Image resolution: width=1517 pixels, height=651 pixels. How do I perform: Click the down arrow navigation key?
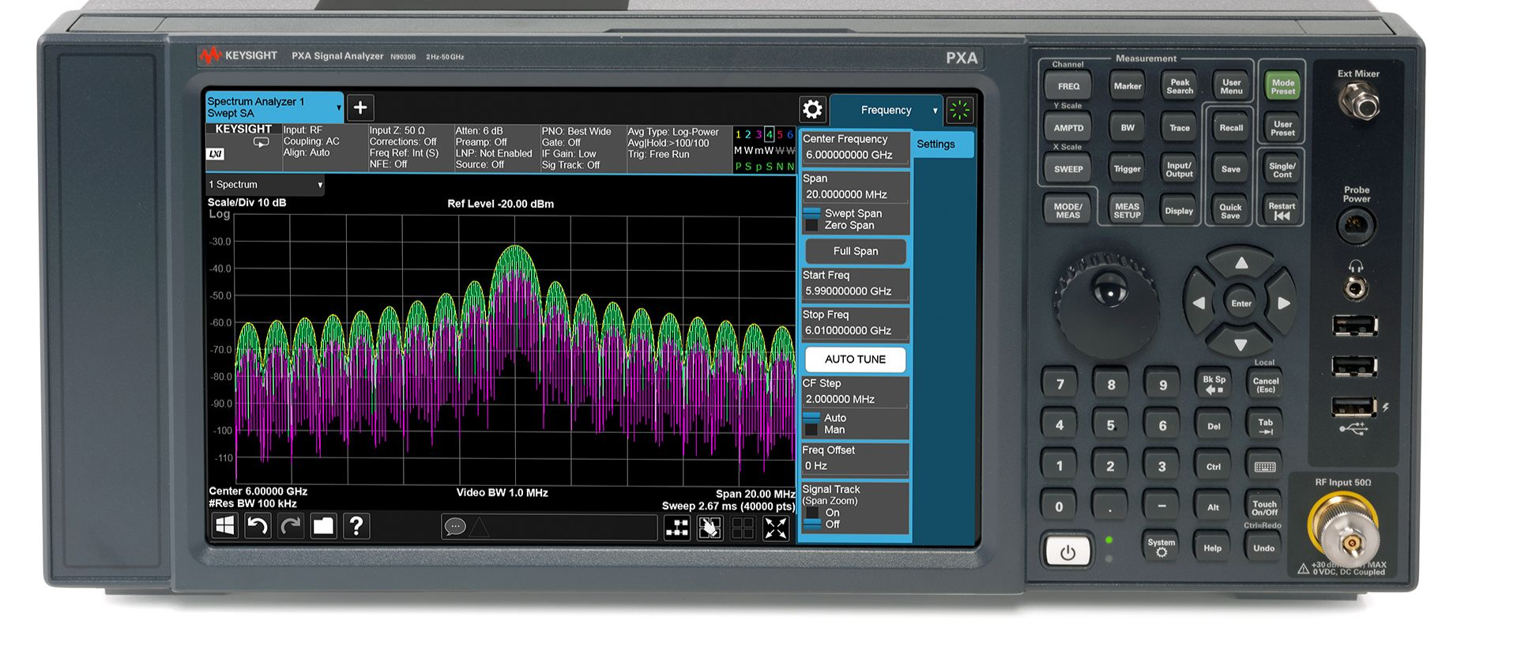point(1240,344)
